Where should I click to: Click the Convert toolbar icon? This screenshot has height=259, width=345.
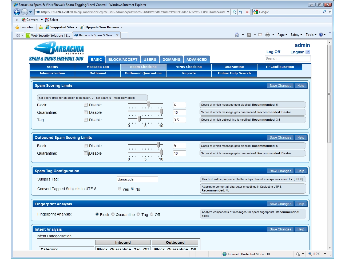(x=23, y=20)
